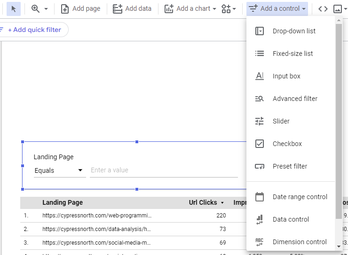
Task: Click the Add page button
Action: [80, 9]
